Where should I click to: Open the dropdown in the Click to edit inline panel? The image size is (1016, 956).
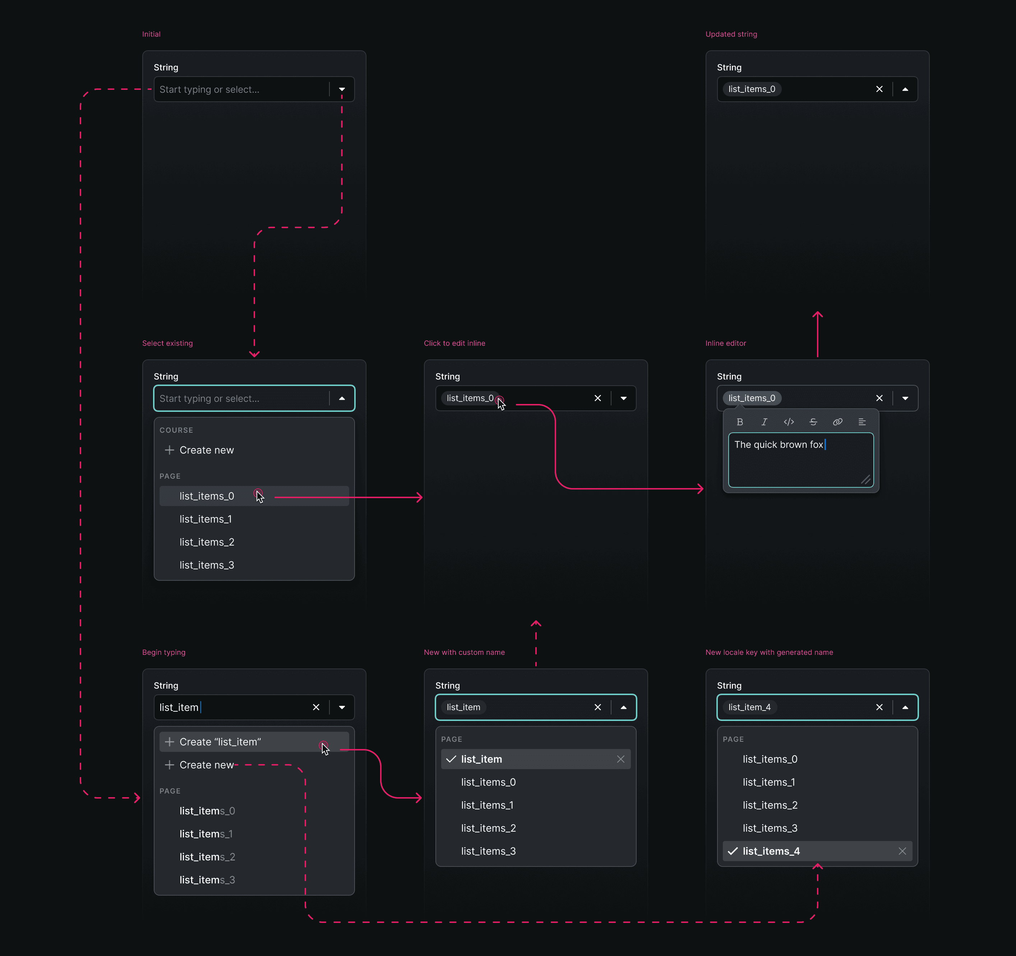pos(623,398)
